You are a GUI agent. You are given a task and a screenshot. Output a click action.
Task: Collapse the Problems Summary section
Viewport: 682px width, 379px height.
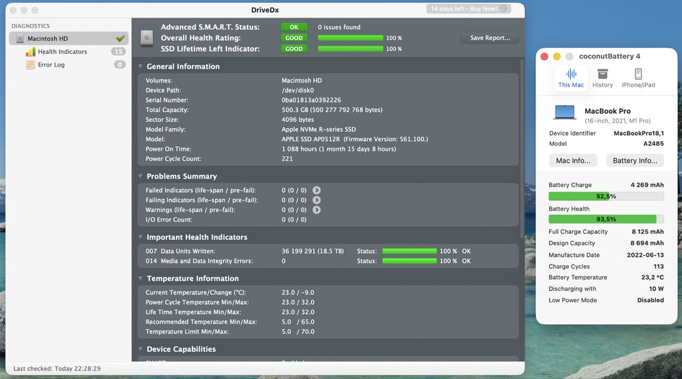tap(140, 177)
